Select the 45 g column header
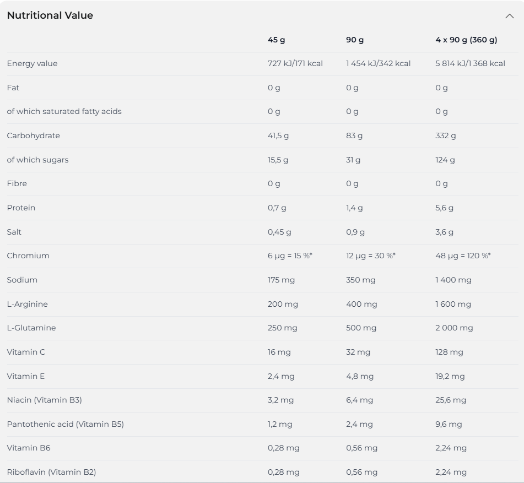 277,40
